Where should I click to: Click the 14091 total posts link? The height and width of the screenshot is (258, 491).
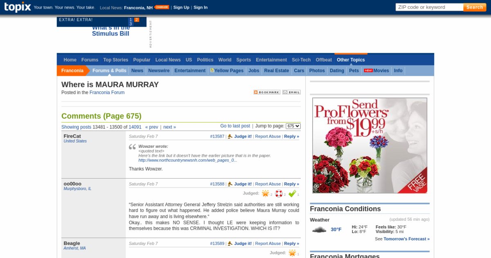pos(135,127)
